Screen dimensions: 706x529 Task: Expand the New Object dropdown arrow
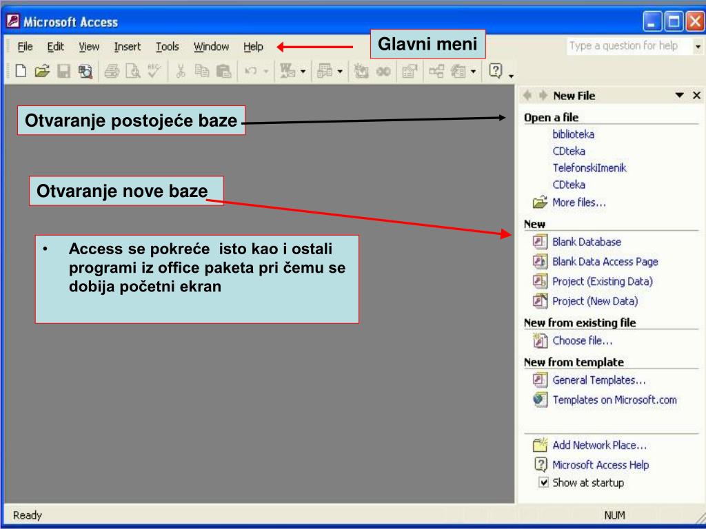tap(473, 71)
